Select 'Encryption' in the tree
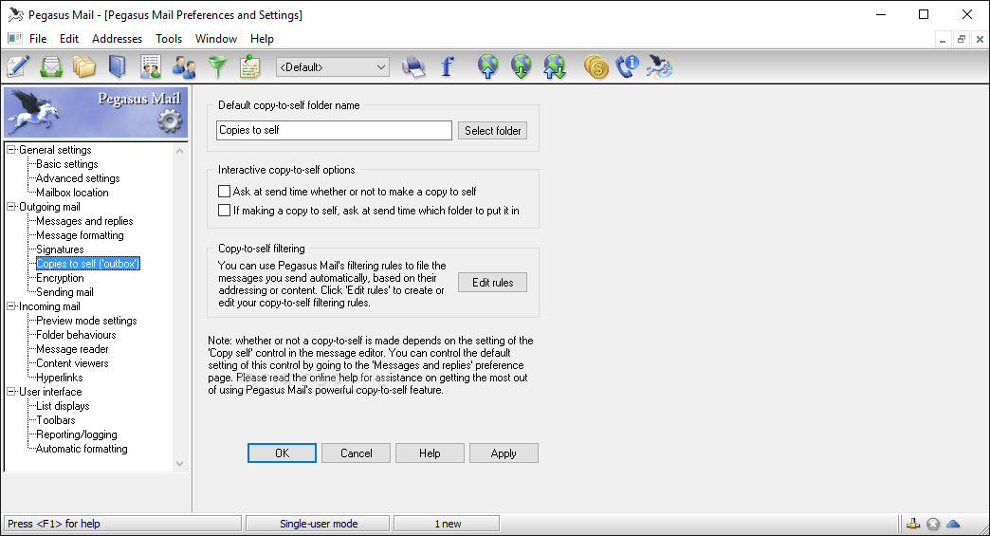990x536 pixels. click(x=60, y=278)
